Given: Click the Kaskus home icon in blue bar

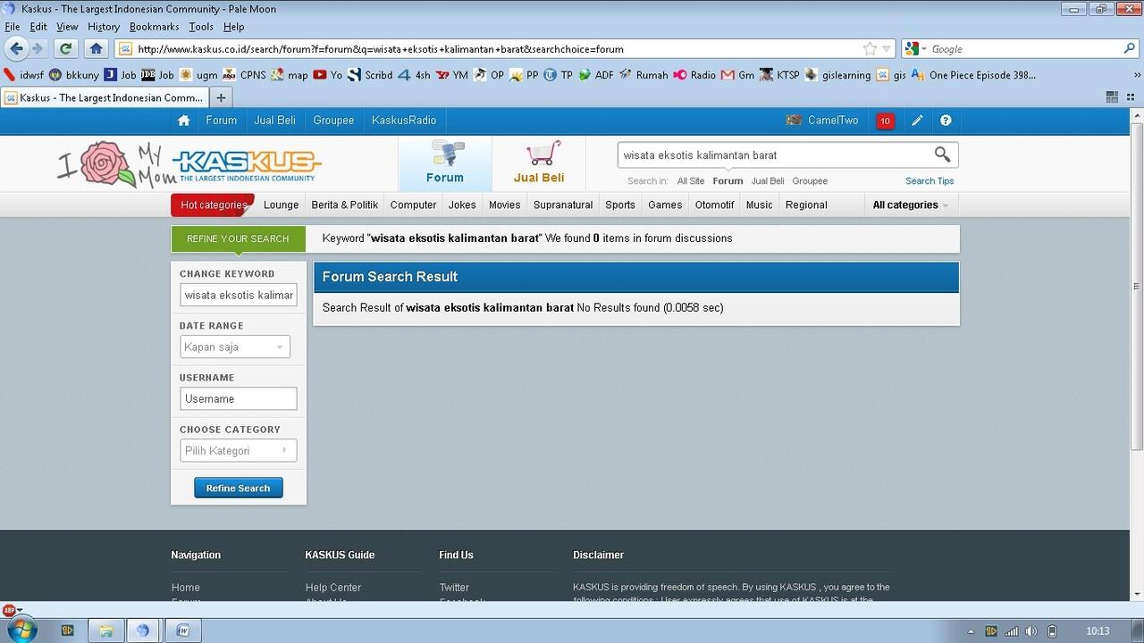Looking at the screenshot, I should pos(183,121).
